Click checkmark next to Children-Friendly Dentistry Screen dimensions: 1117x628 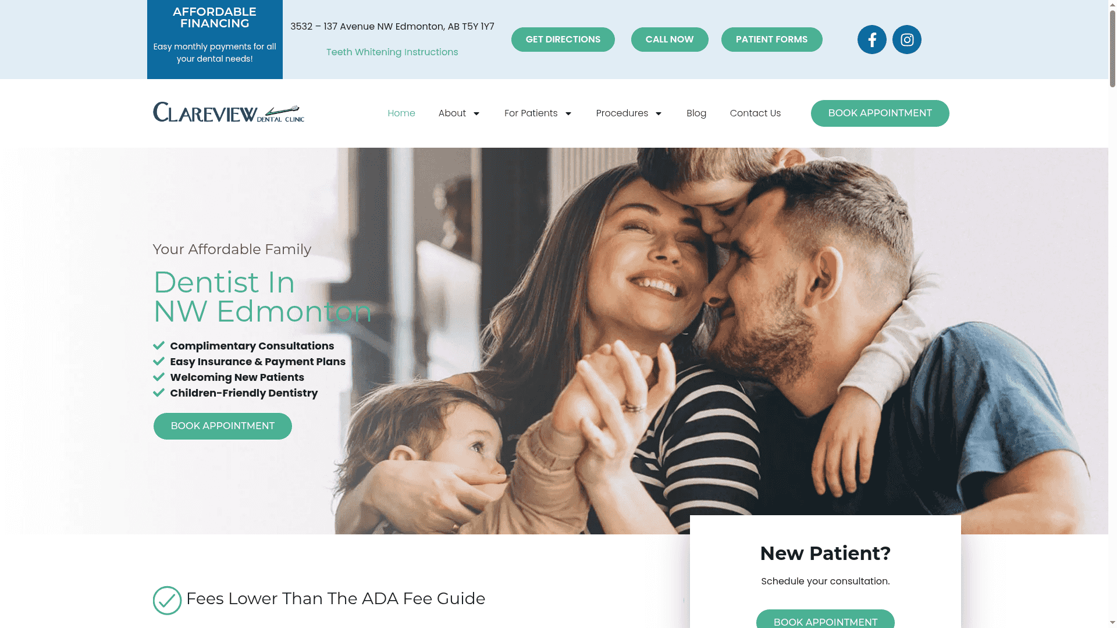click(x=159, y=392)
